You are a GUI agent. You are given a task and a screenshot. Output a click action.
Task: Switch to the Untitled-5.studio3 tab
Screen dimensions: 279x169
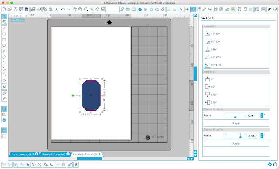55,154
